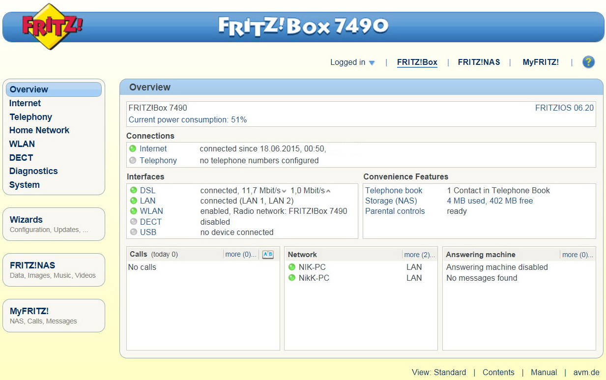Open 4 MB used, 402 MB free link

(x=490, y=201)
